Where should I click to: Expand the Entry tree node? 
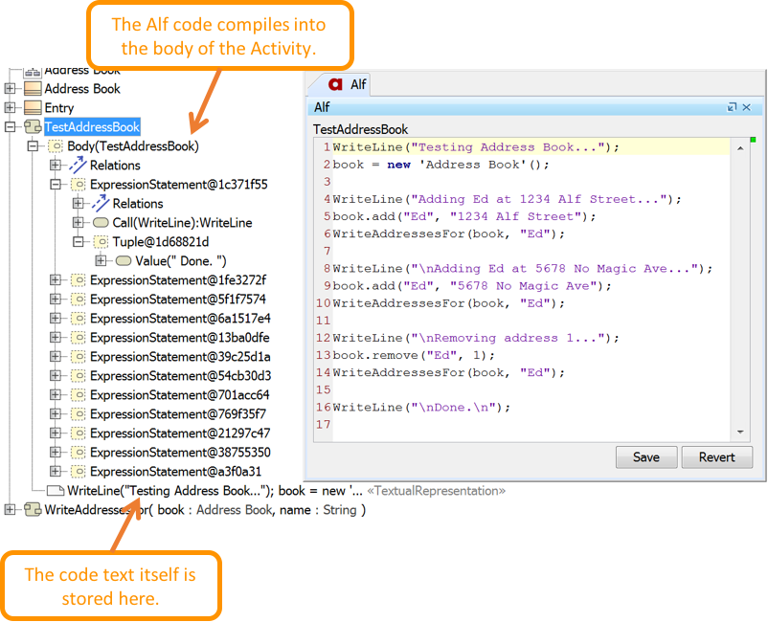coord(10,108)
